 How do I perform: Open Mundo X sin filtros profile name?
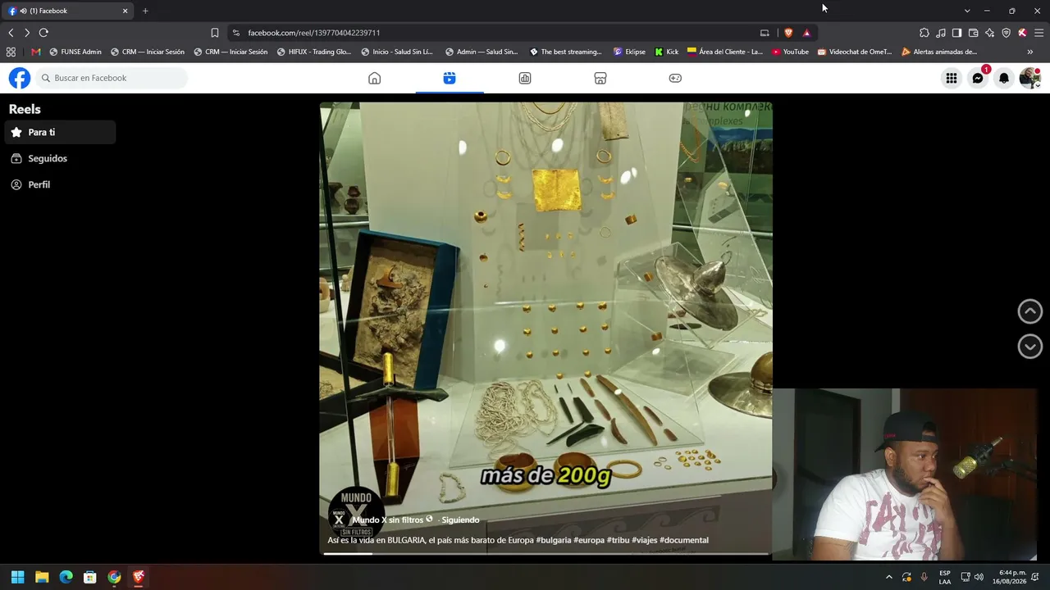click(x=388, y=520)
